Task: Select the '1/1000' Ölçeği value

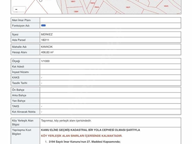Action: pos(45,61)
